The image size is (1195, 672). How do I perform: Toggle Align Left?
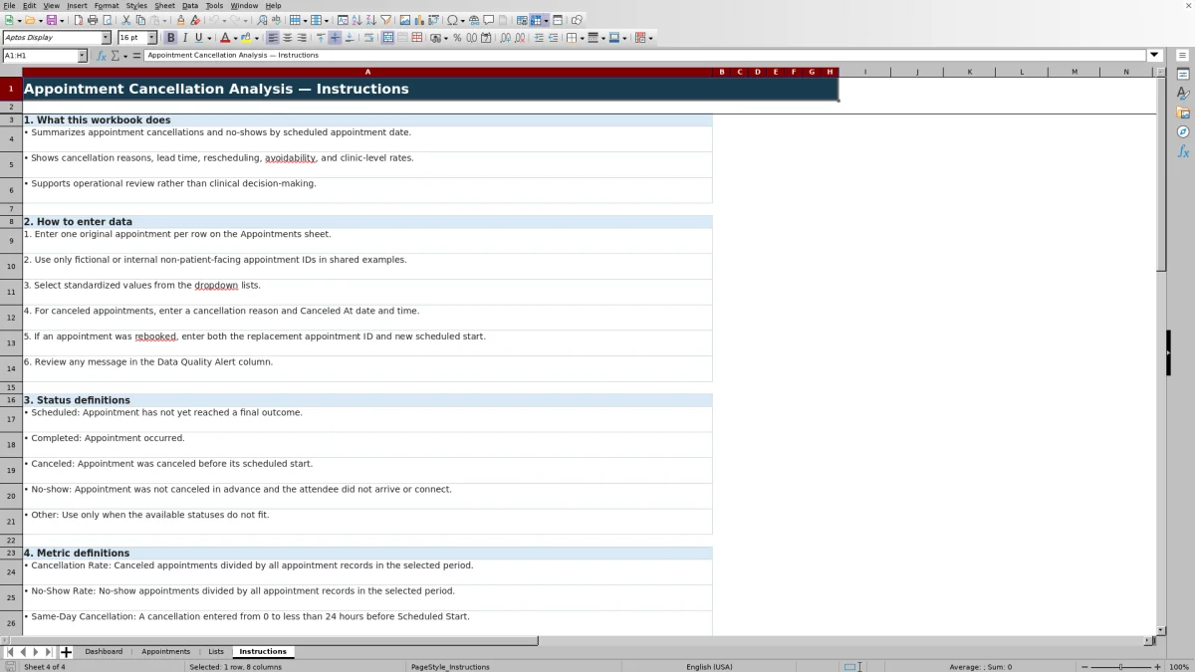pos(272,38)
